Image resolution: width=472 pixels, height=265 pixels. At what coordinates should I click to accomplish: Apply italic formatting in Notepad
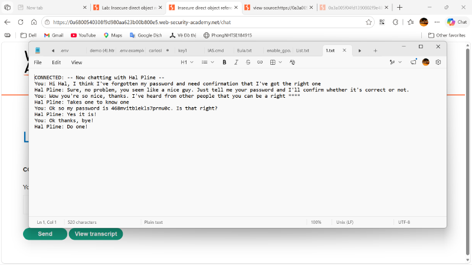(x=236, y=62)
